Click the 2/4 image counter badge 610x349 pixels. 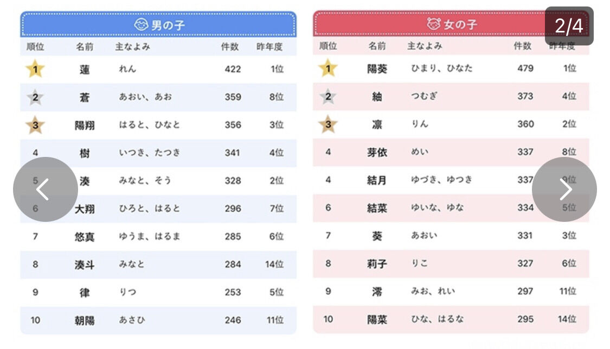[568, 25]
